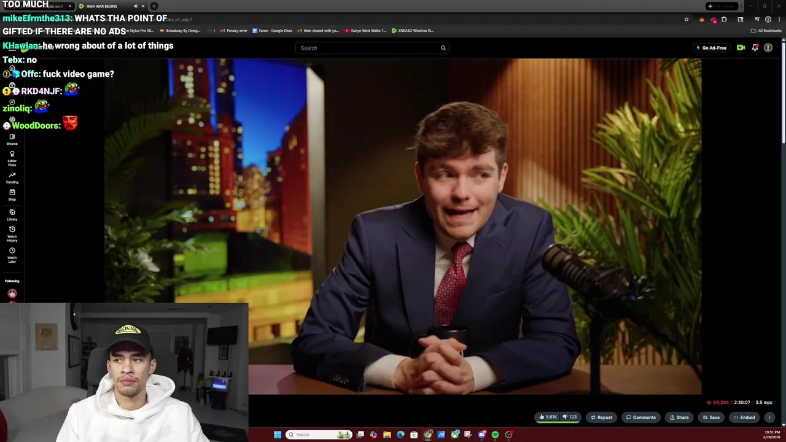Click the Go Ad-Free button
Viewport: 786px width, 442px height.
coord(711,48)
